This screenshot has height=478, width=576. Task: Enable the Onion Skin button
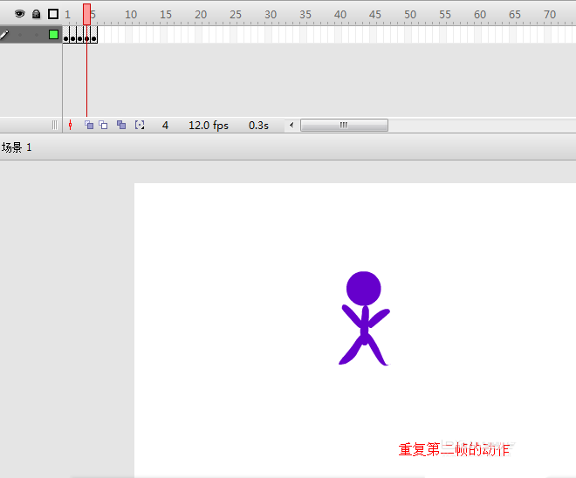(x=89, y=126)
